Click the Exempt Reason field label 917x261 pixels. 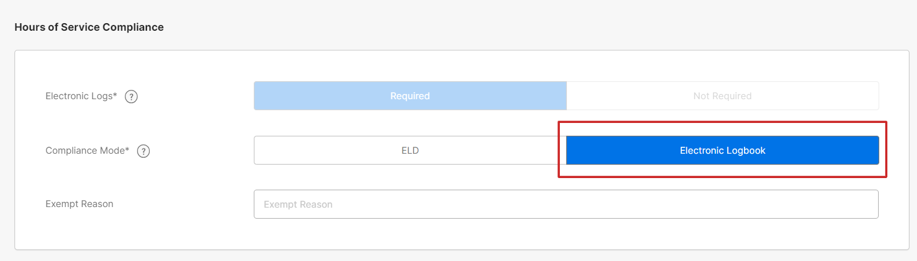80,204
